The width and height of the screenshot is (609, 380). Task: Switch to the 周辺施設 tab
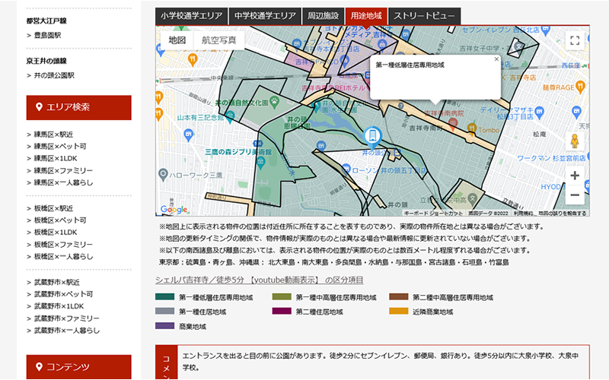(x=324, y=16)
